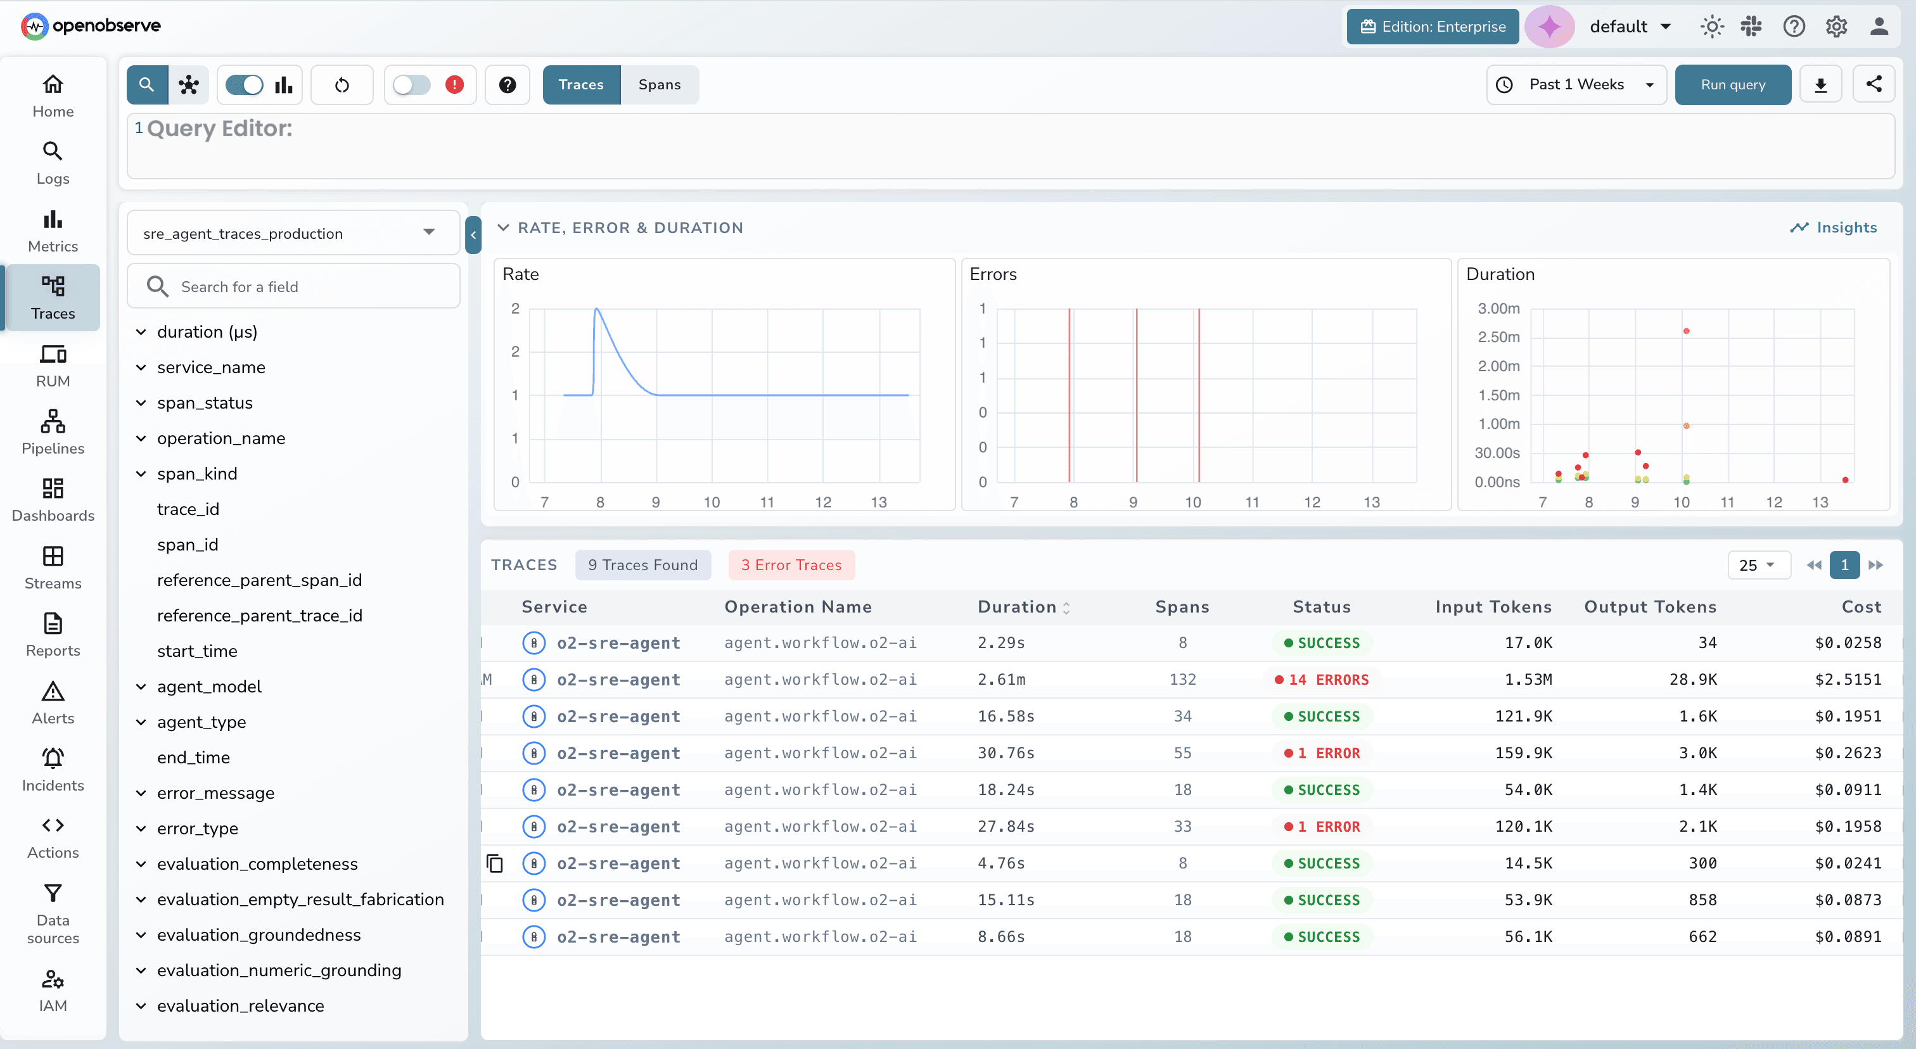Open the Traces section in the sidebar

(x=51, y=297)
